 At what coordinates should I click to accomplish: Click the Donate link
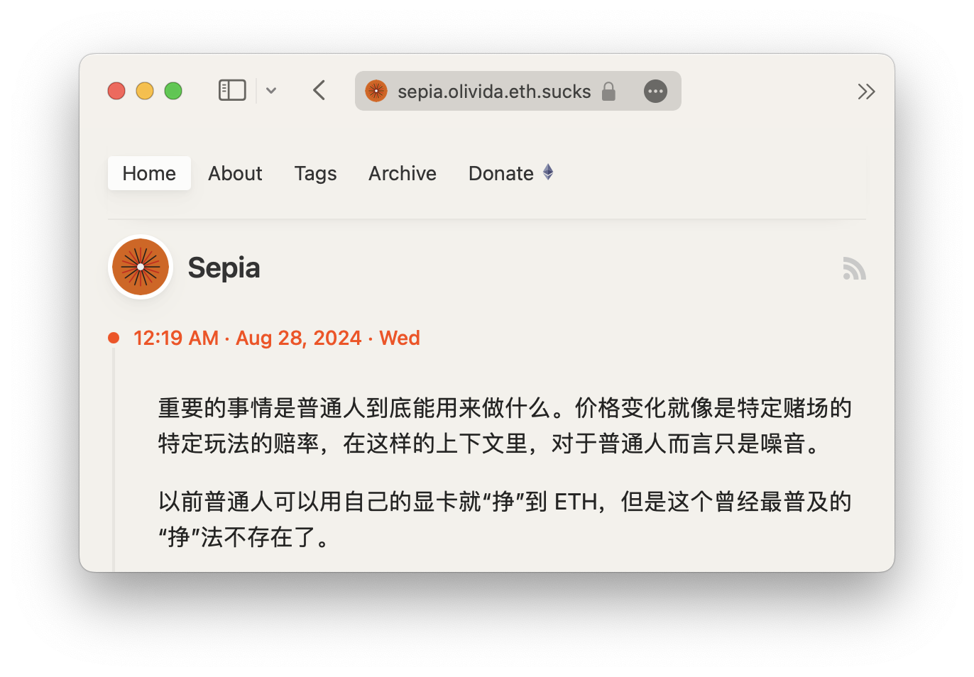500,173
